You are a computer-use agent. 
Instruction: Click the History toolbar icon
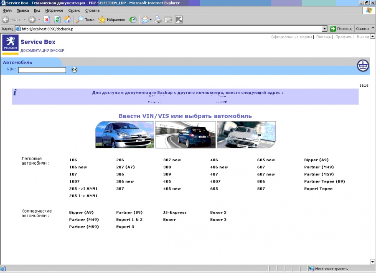pos(132,20)
